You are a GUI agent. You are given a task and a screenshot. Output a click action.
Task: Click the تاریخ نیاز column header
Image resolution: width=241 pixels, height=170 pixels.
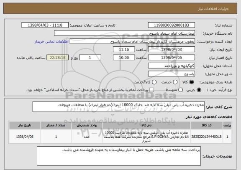coord(25,125)
